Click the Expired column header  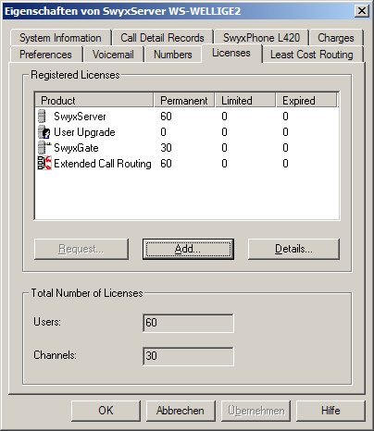coord(306,101)
